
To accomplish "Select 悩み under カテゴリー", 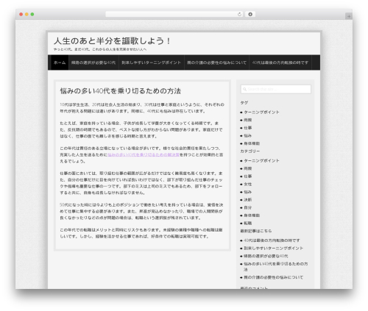I will tap(248, 192).
